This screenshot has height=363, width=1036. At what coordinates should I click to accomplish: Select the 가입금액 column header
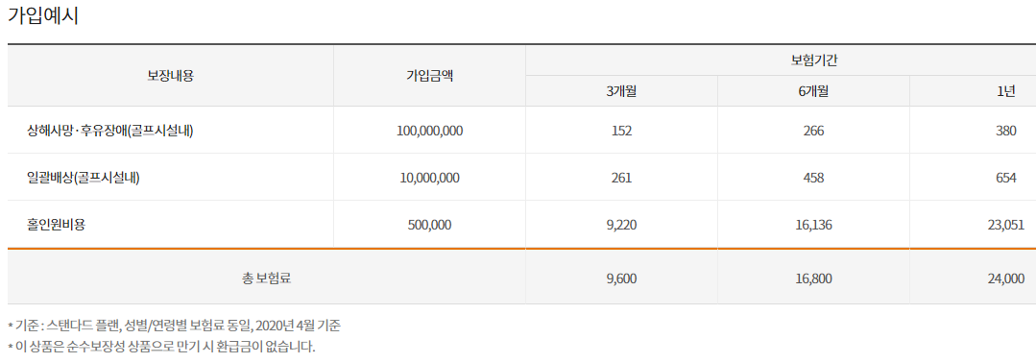[429, 75]
